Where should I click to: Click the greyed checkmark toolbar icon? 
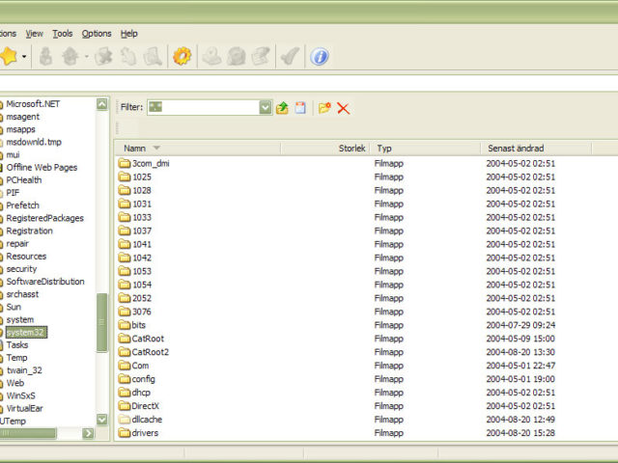[x=289, y=57]
